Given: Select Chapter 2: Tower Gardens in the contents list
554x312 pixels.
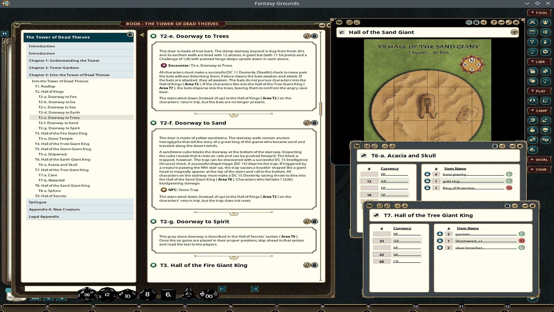Looking at the screenshot, I should click(54, 67).
